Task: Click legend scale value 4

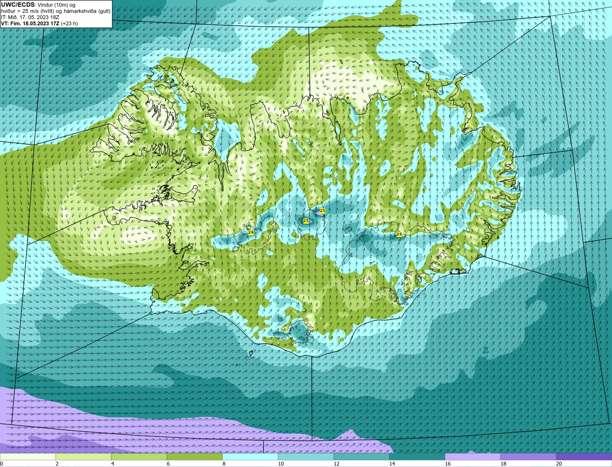Action: pos(112,464)
